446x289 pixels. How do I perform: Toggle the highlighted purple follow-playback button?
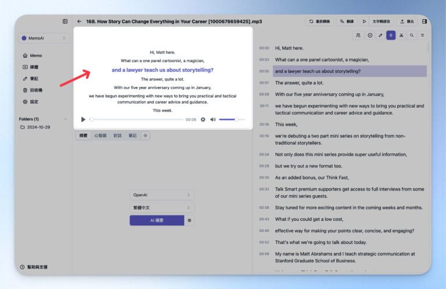[x=391, y=35]
